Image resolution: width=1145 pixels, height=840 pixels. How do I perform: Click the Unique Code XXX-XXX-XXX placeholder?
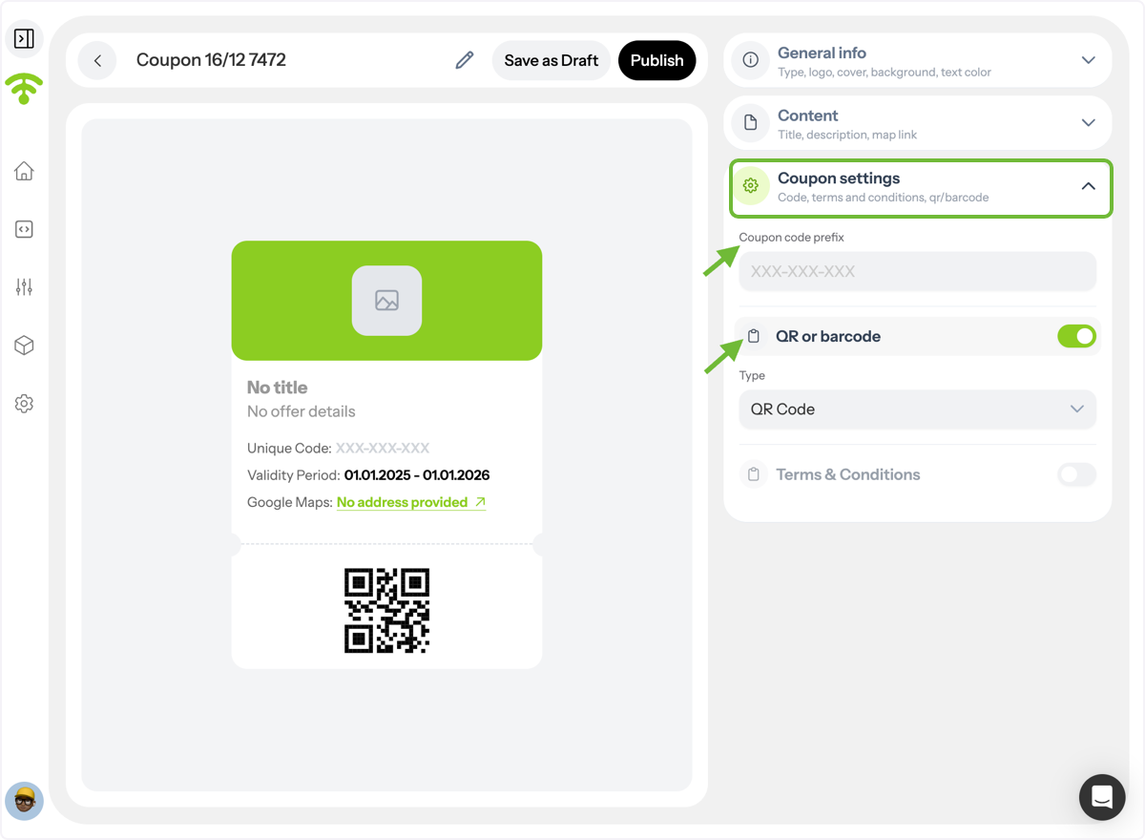[383, 448]
